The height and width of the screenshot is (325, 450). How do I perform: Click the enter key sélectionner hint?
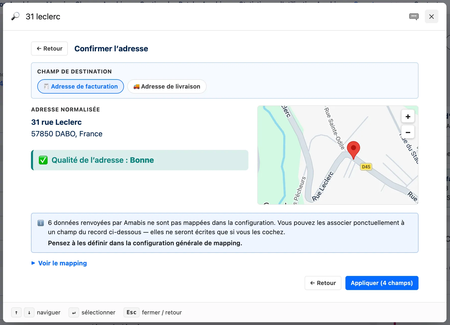pyautogui.click(x=74, y=312)
